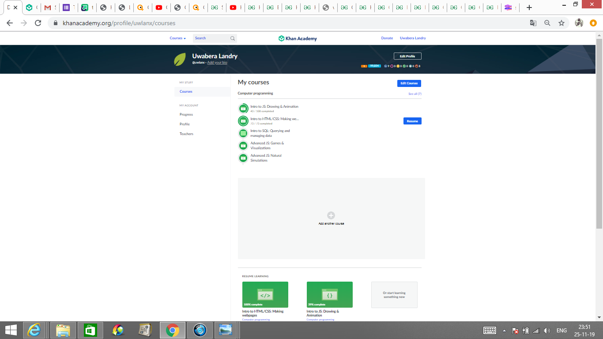
Task: Click the green leaf profile avatar
Action: tap(180, 59)
